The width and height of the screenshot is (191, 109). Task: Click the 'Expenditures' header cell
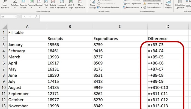click(x=120, y=39)
